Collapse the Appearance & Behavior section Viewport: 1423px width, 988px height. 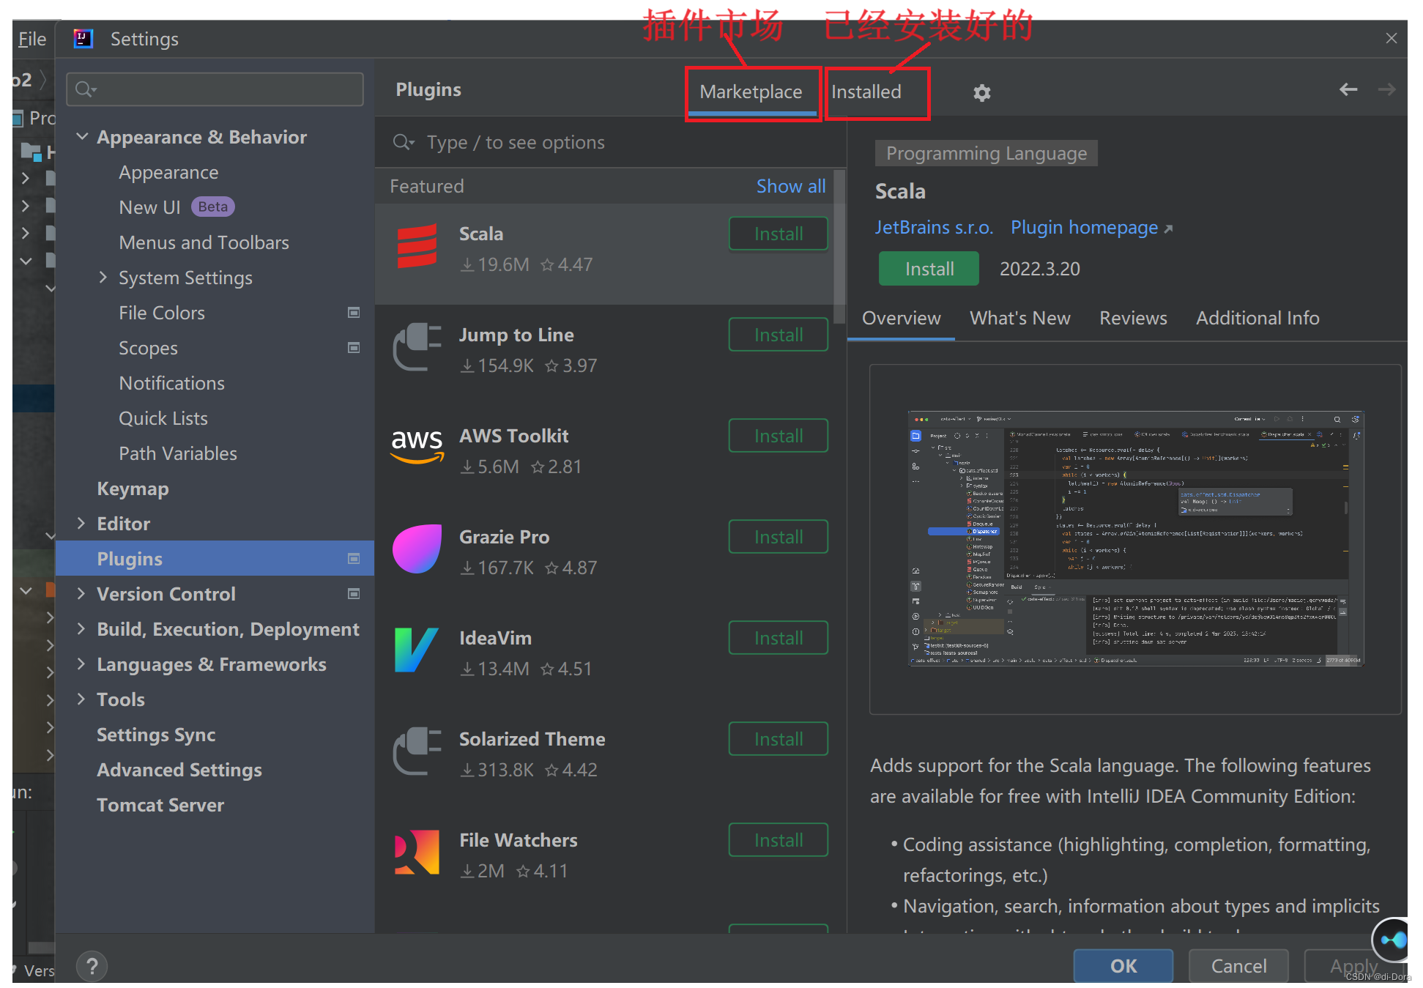point(83,137)
